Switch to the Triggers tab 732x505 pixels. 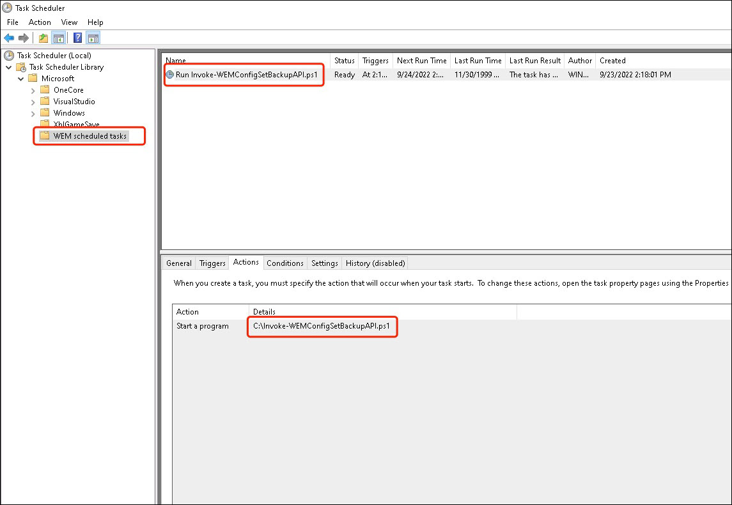click(x=212, y=263)
